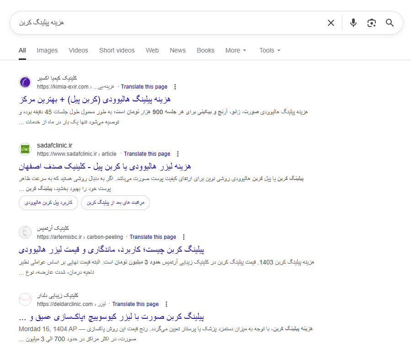Open three-dot menu for artemisbc.ir result
Screen dimensions: 411x348
(184, 237)
